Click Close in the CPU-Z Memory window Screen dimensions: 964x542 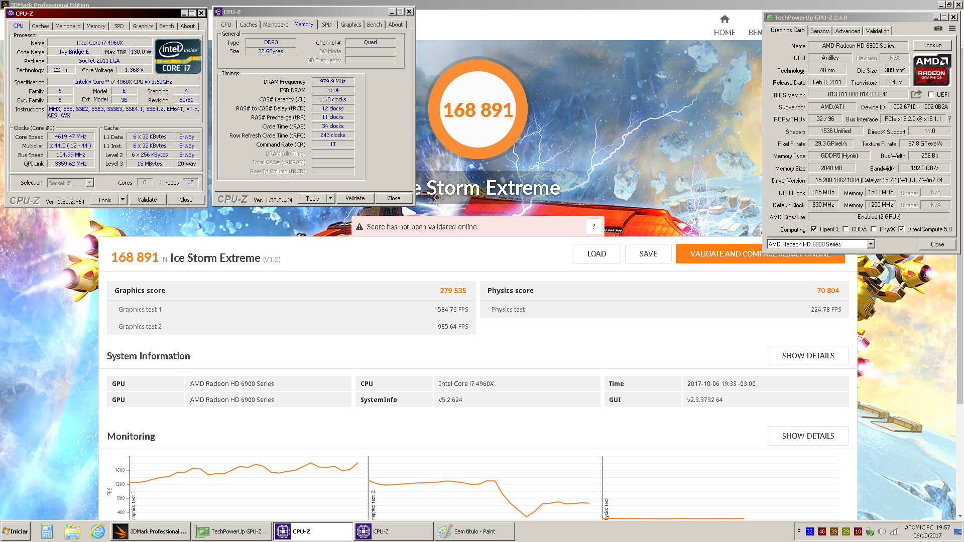394,198
